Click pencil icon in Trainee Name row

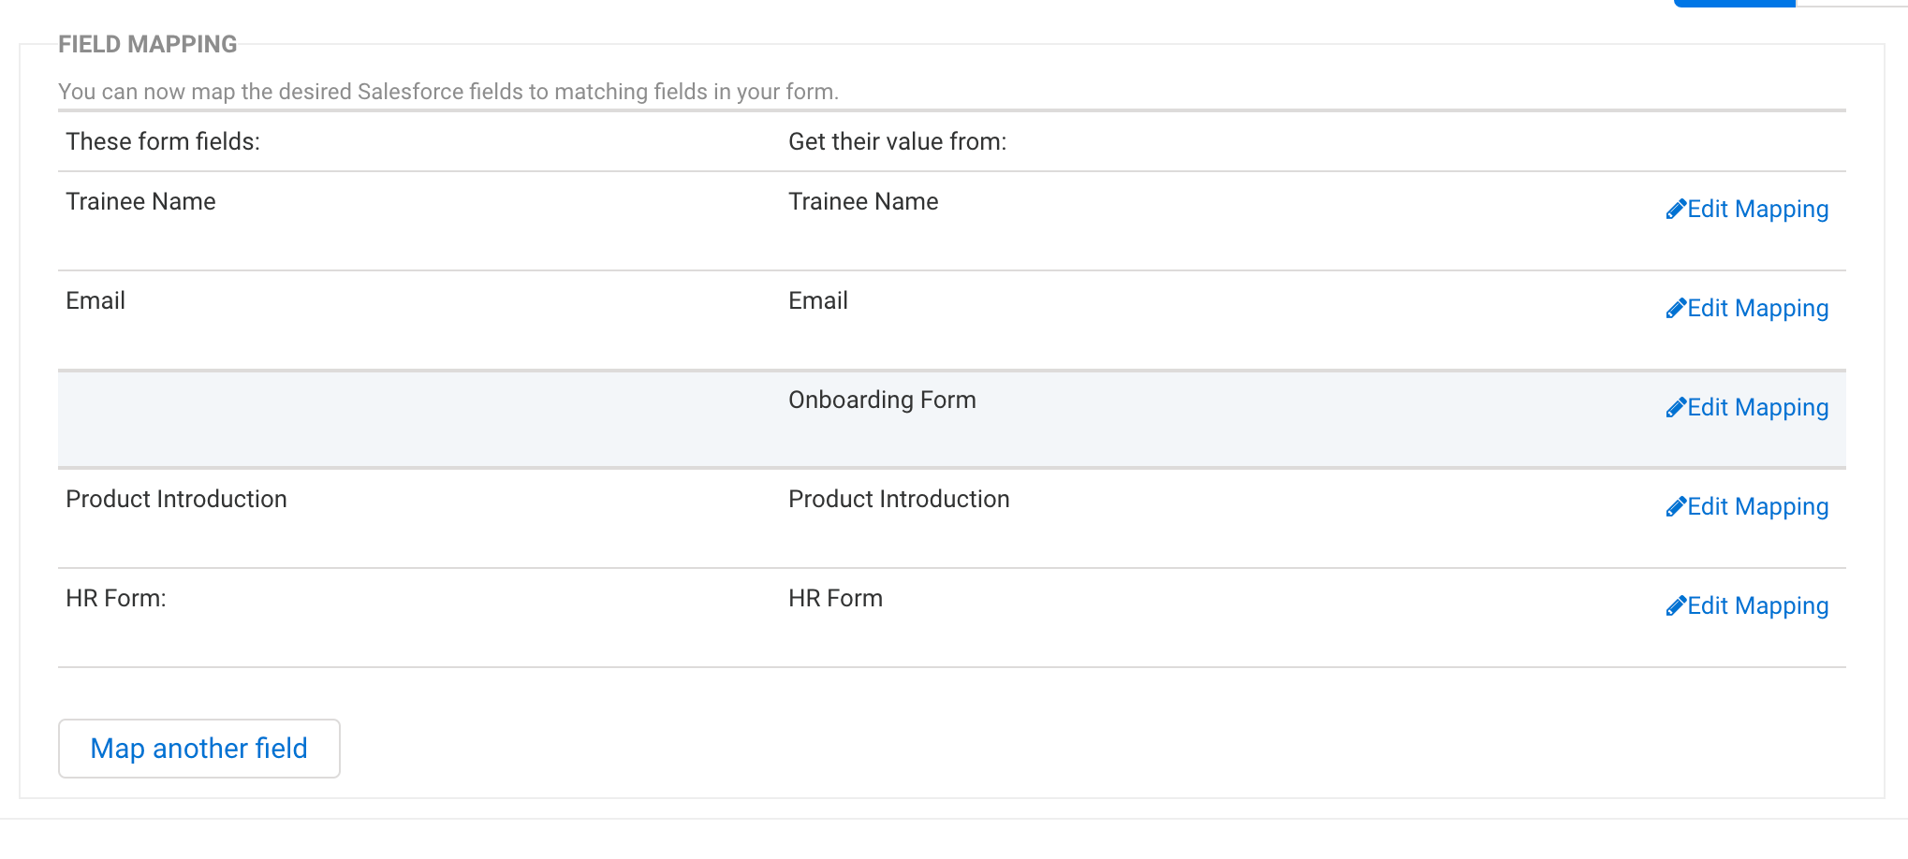[x=1676, y=210]
